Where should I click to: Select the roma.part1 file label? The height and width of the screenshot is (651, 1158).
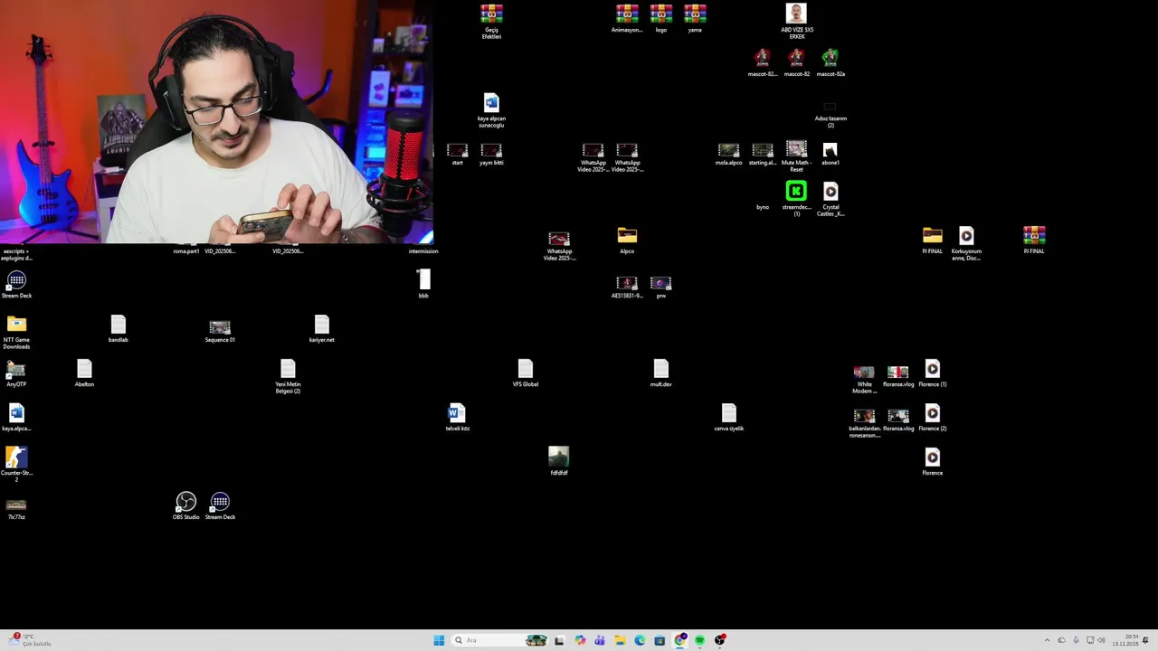(x=186, y=251)
